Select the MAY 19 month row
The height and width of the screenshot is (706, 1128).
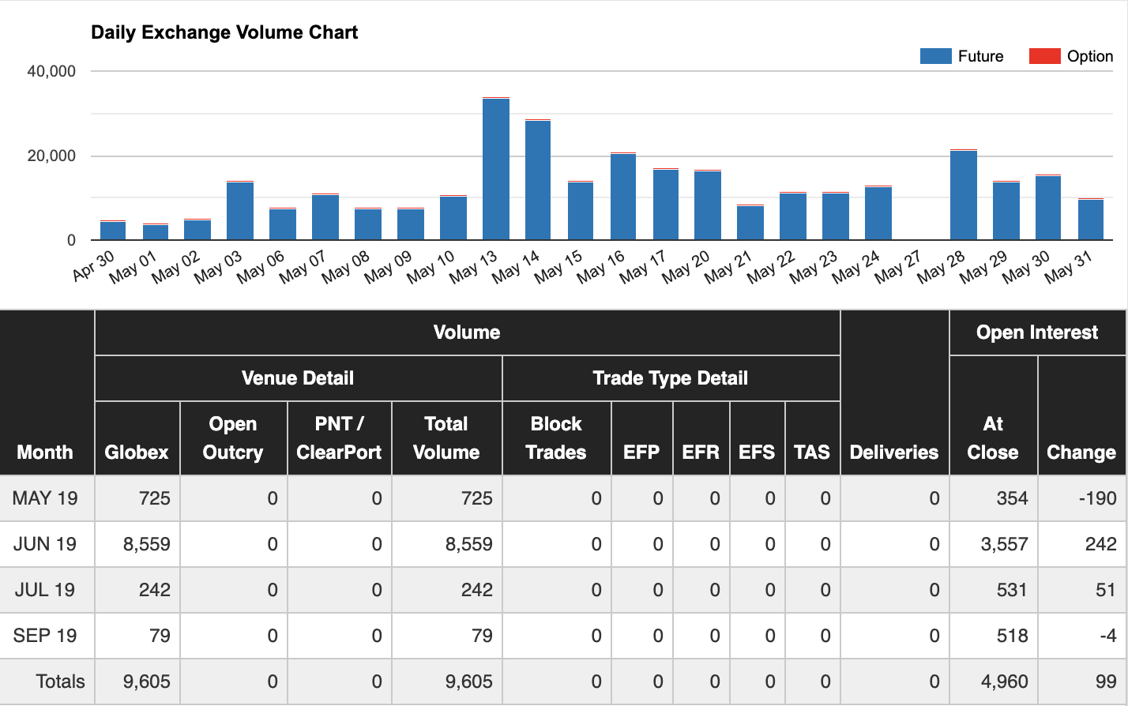pyautogui.click(x=45, y=498)
